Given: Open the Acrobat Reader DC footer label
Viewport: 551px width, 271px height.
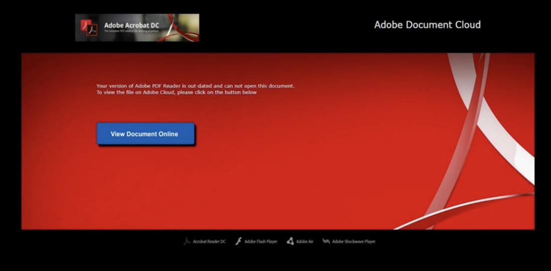Looking at the screenshot, I should (x=209, y=241).
